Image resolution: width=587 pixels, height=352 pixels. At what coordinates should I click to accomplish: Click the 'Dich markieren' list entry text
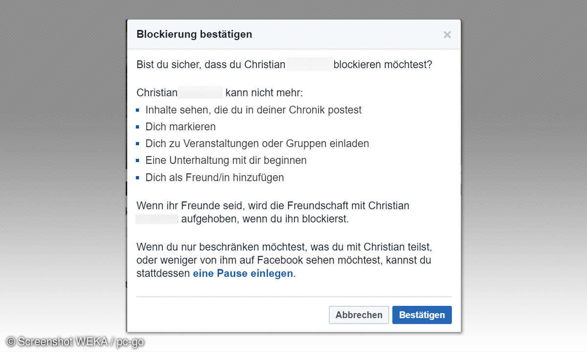[181, 127]
